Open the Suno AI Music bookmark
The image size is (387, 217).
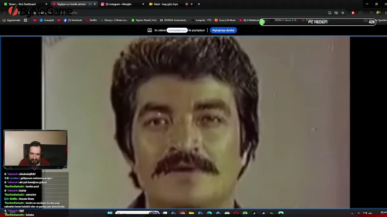point(225,20)
